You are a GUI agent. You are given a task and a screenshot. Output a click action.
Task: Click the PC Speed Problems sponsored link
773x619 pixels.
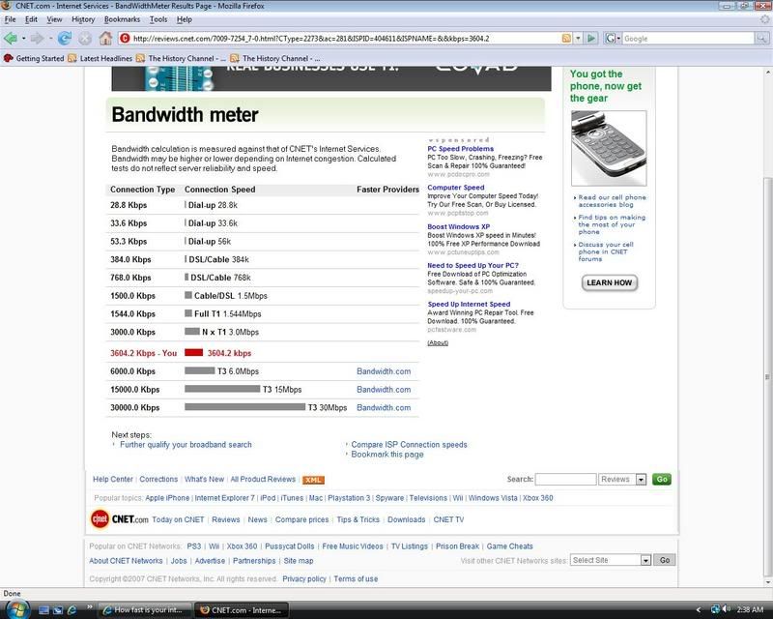tap(461, 149)
